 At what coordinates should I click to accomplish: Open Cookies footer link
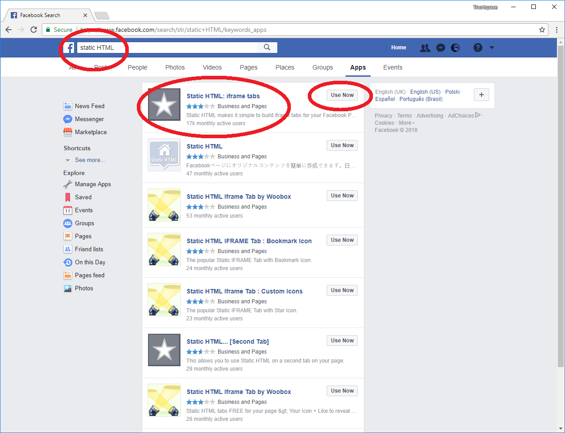tap(385, 123)
